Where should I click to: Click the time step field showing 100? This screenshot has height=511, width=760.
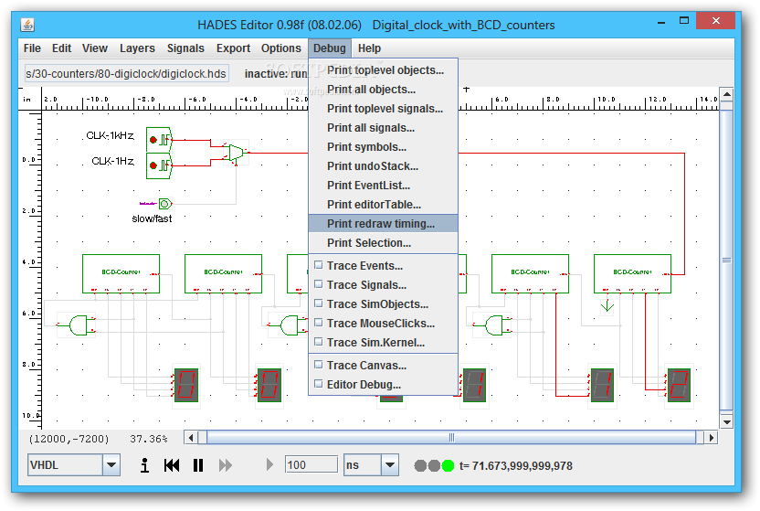tap(311, 465)
